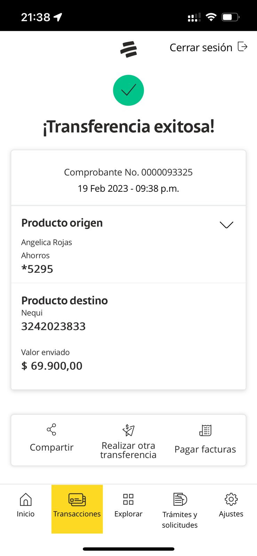Tap the paper plane transfer icon
This screenshot has height=556, width=257.
pos(128,430)
